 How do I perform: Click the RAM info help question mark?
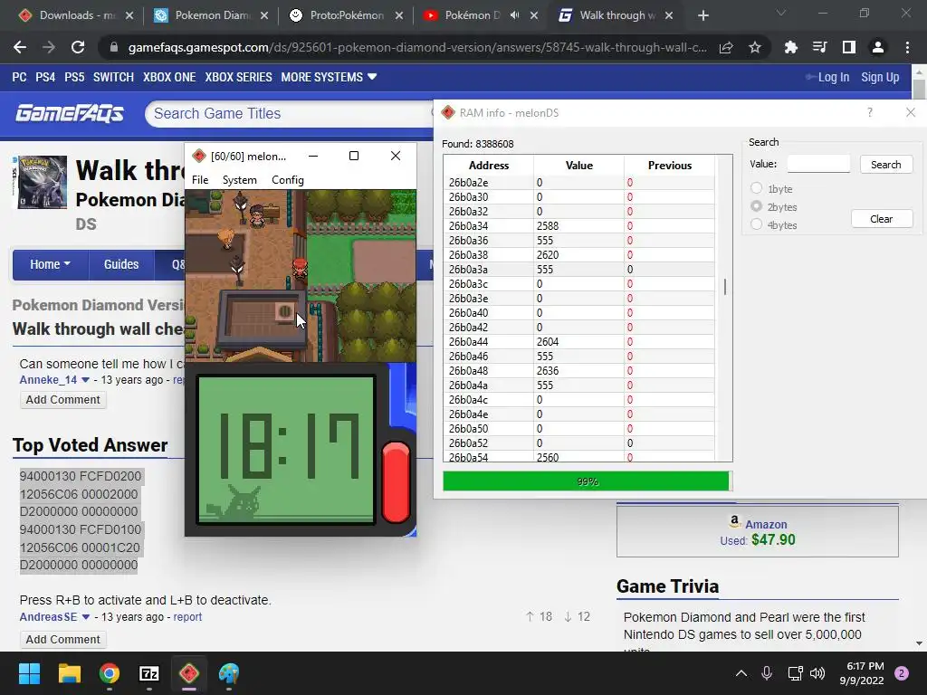[870, 112]
